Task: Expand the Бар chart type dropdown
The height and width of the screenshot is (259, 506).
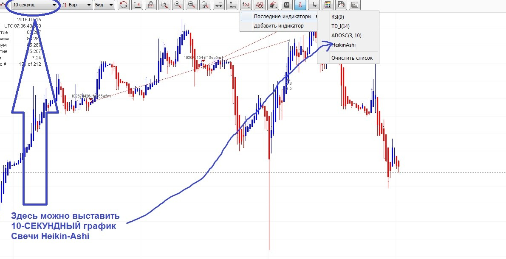Action: point(76,5)
